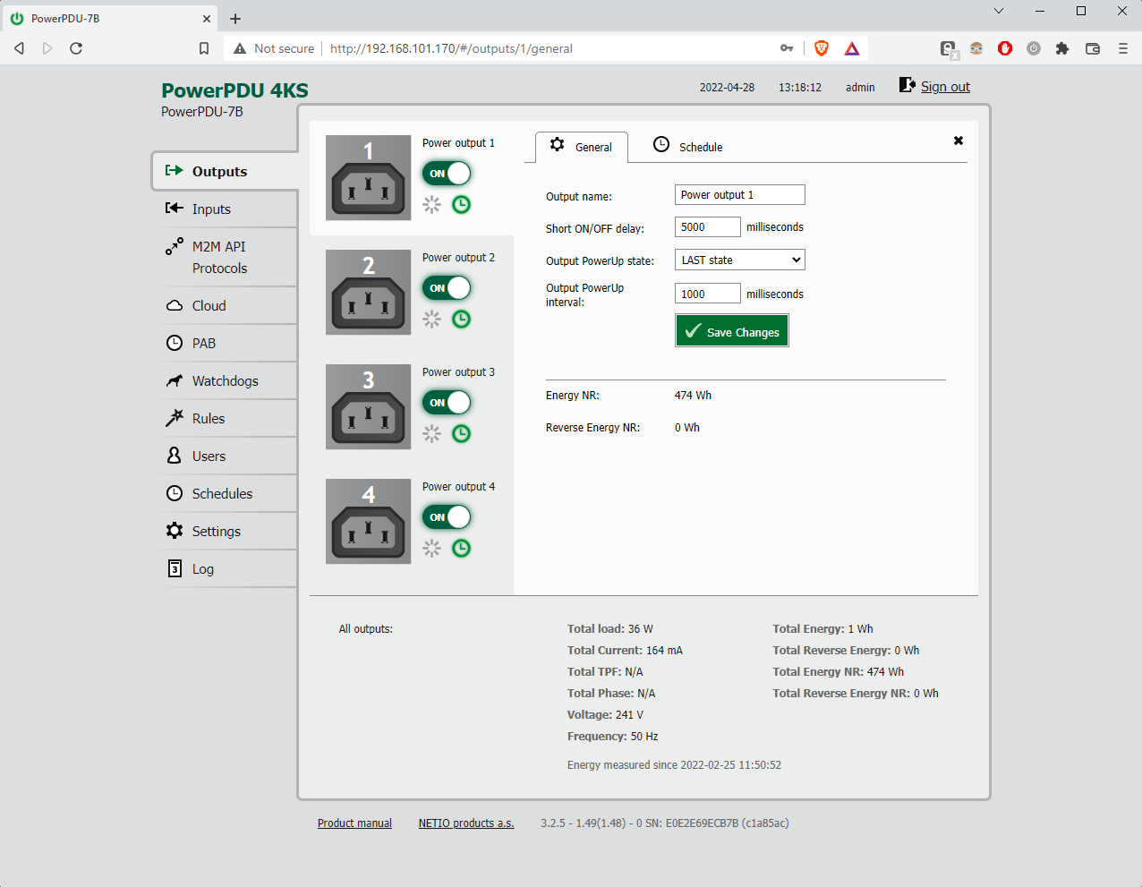Click the restart icon under Power output 2
The width and height of the screenshot is (1142, 887).
[432, 319]
